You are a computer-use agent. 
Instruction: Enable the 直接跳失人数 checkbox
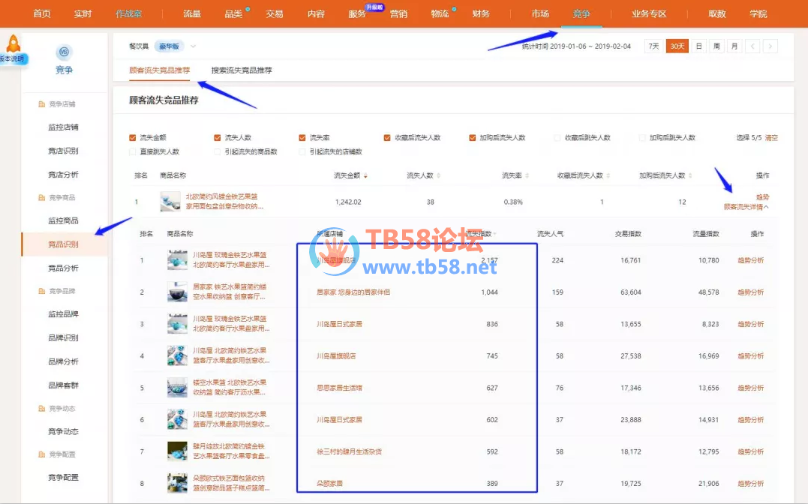coord(133,151)
